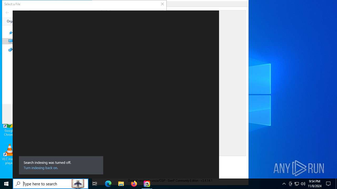
Task: Switch to the GenP app taskbar icon
Action: coord(147,184)
